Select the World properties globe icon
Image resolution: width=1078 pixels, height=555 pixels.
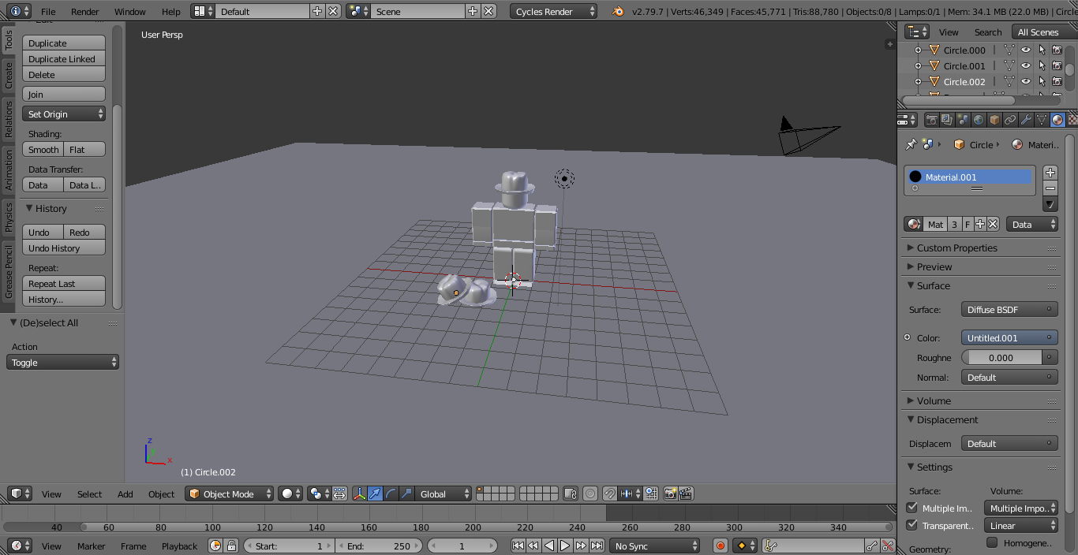pos(978,120)
